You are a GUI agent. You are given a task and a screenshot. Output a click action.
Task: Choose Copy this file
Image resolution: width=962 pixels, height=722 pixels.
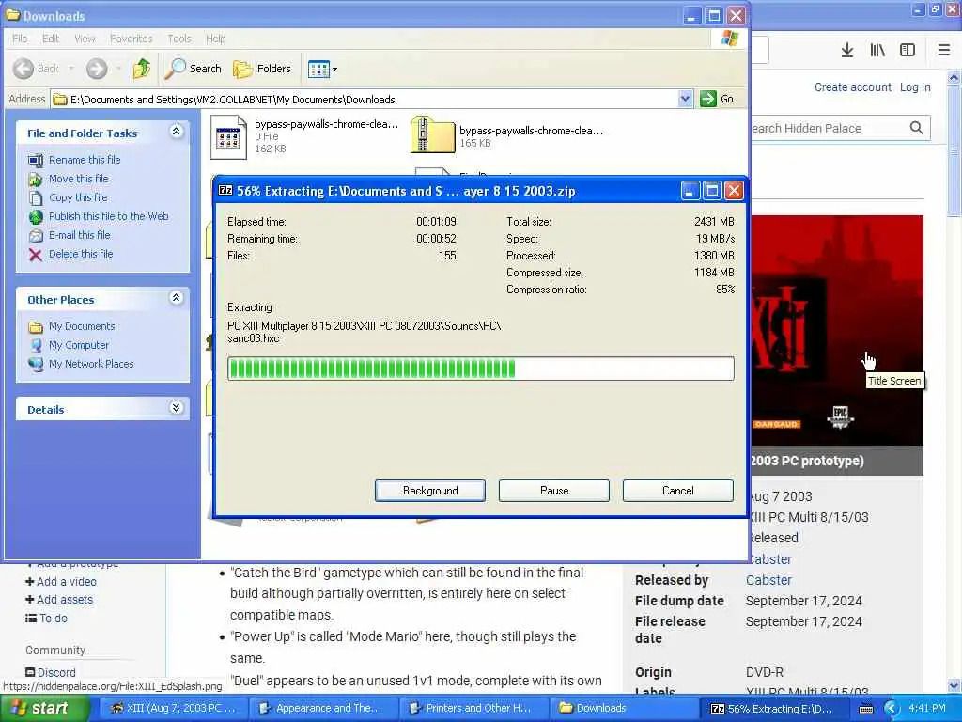78,197
